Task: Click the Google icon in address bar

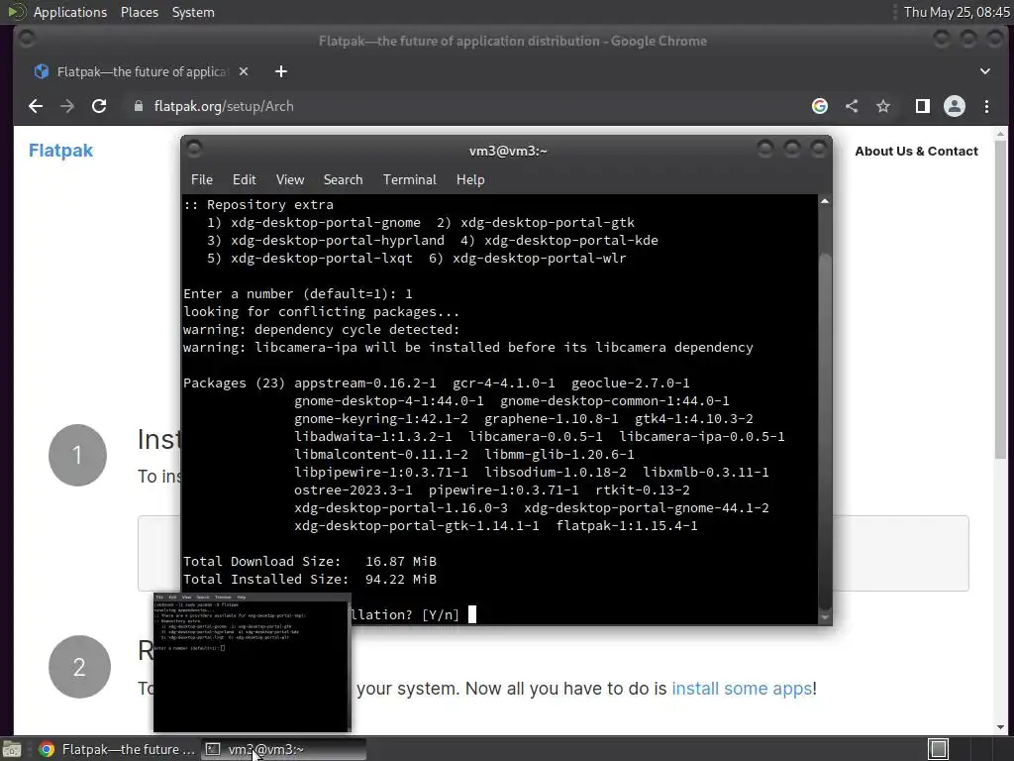Action: [x=819, y=106]
